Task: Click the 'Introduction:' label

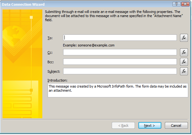Action: [x=57, y=80]
